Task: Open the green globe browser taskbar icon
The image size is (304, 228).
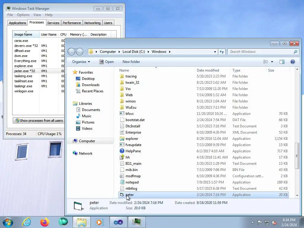Action: point(63,222)
